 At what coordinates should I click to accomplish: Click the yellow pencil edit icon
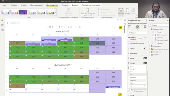pyautogui.click(x=120, y=95)
